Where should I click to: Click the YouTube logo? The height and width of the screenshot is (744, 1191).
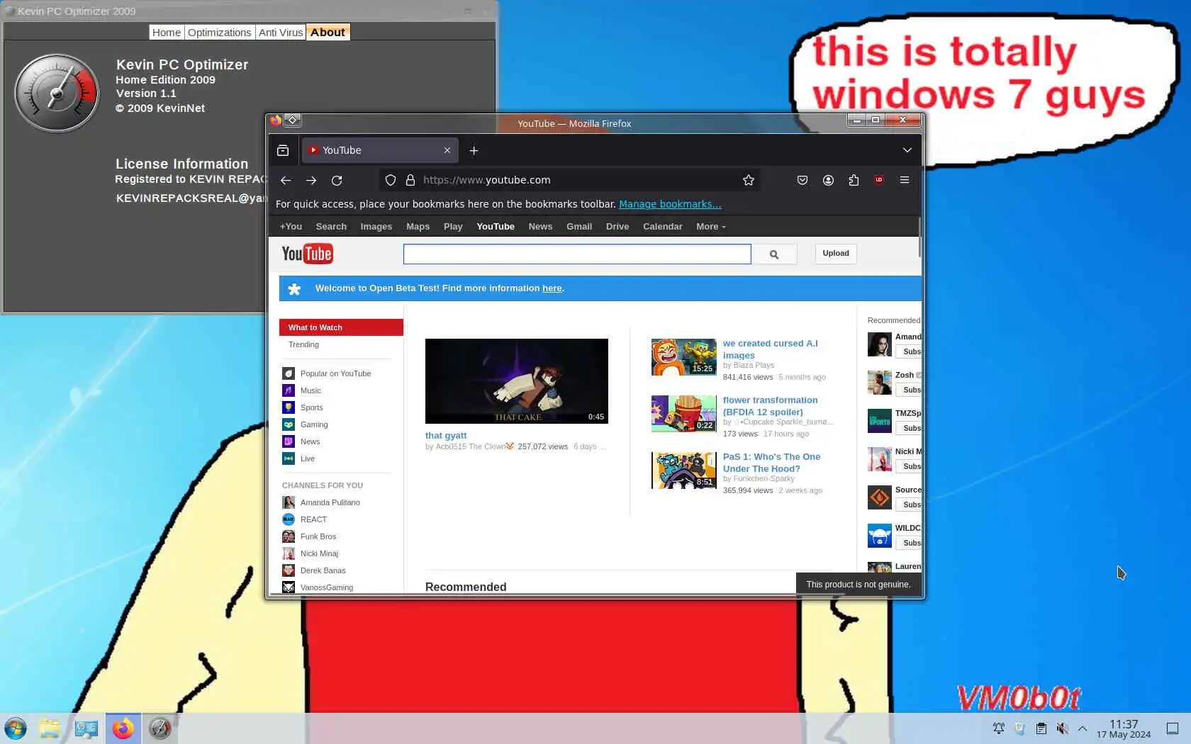point(307,254)
